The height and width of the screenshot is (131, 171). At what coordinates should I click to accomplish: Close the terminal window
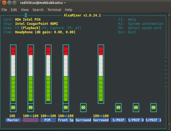(4, 3)
